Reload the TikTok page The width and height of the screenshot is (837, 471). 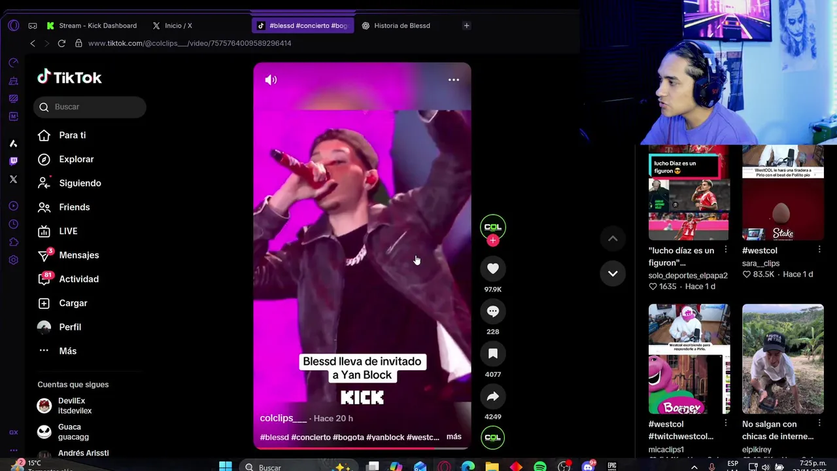[61, 43]
